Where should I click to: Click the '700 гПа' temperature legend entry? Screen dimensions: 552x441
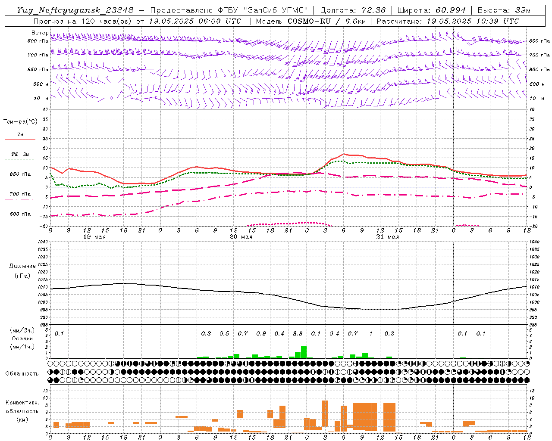click(x=20, y=196)
